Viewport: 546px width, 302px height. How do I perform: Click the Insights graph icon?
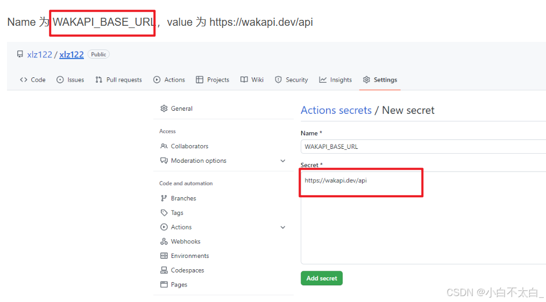click(x=323, y=80)
